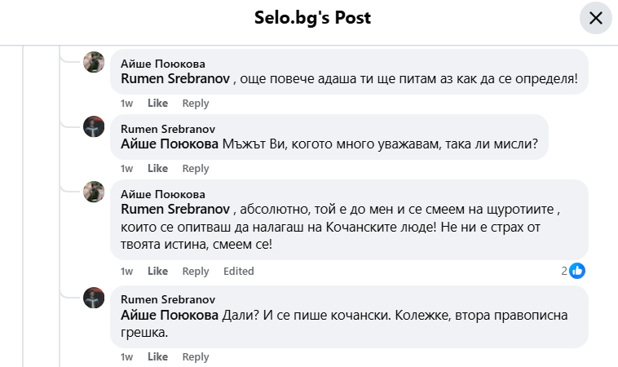Like the last comment about 'правописна грешка'
Viewport: 618px width, 367px height.
pos(157,357)
